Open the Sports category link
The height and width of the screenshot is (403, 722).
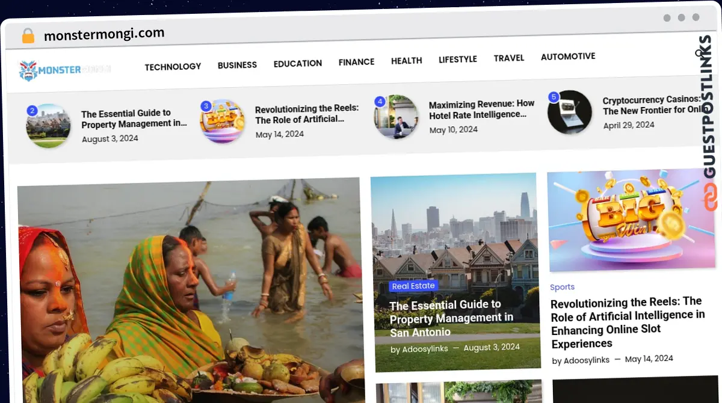click(x=563, y=287)
